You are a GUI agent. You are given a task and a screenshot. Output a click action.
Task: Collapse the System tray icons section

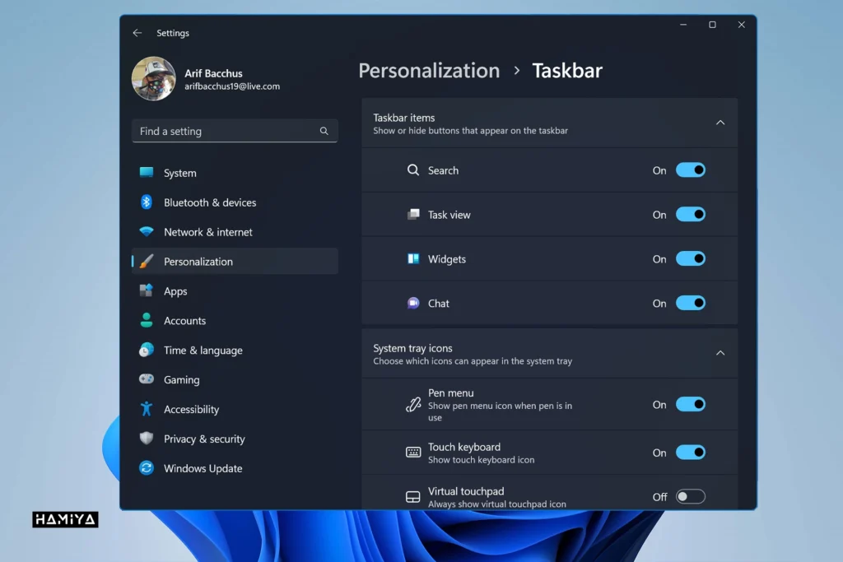pyautogui.click(x=720, y=353)
